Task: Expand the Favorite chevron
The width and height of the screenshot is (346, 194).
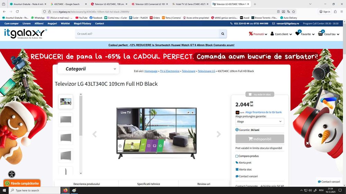Action: point(313,34)
